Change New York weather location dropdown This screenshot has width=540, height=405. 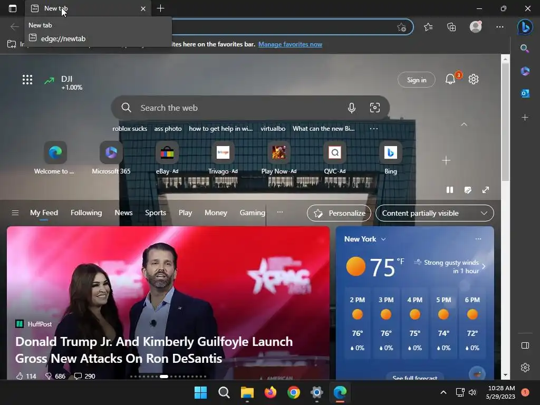tap(365, 239)
